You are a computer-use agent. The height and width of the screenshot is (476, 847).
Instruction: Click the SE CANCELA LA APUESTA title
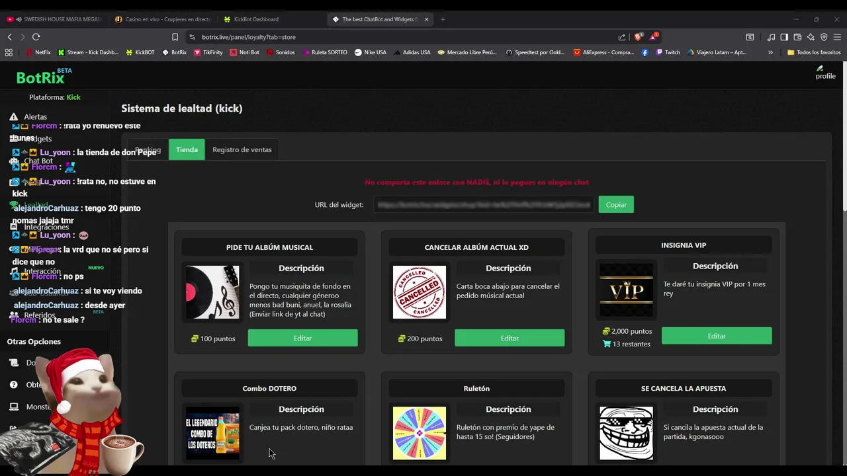[x=684, y=388]
